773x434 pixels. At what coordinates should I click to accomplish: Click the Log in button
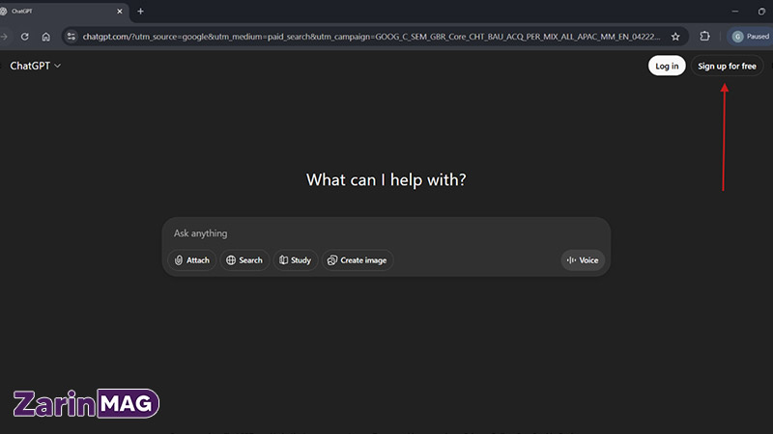(x=667, y=66)
